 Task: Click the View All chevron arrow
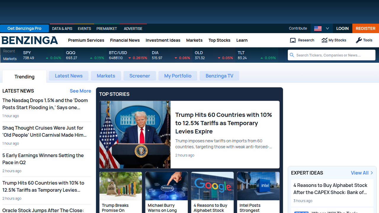click(372, 173)
